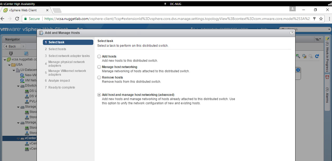
Task: Click the saved password key icon
Action: pos(314,19)
